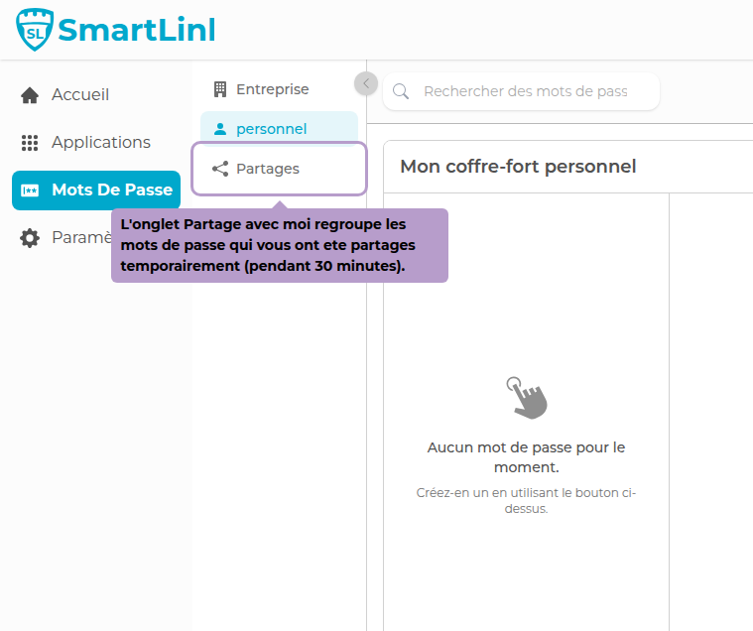Select the Mots De Passe menu label
The width and height of the screenshot is (753, 631).
point(112,190)
